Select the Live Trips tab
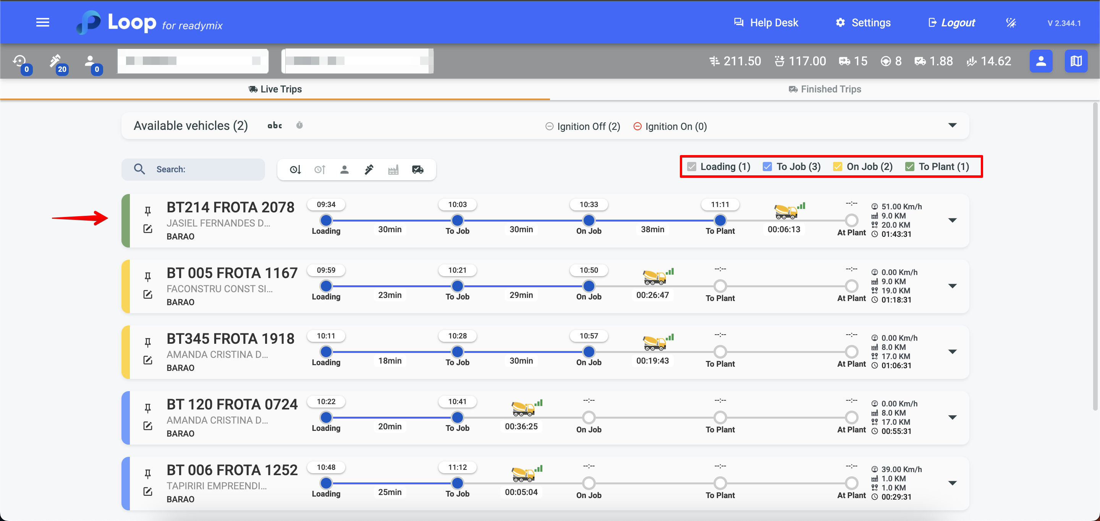Image resolution: width=1100 pixels, height=521 pixels. click(x=275, y=89)
